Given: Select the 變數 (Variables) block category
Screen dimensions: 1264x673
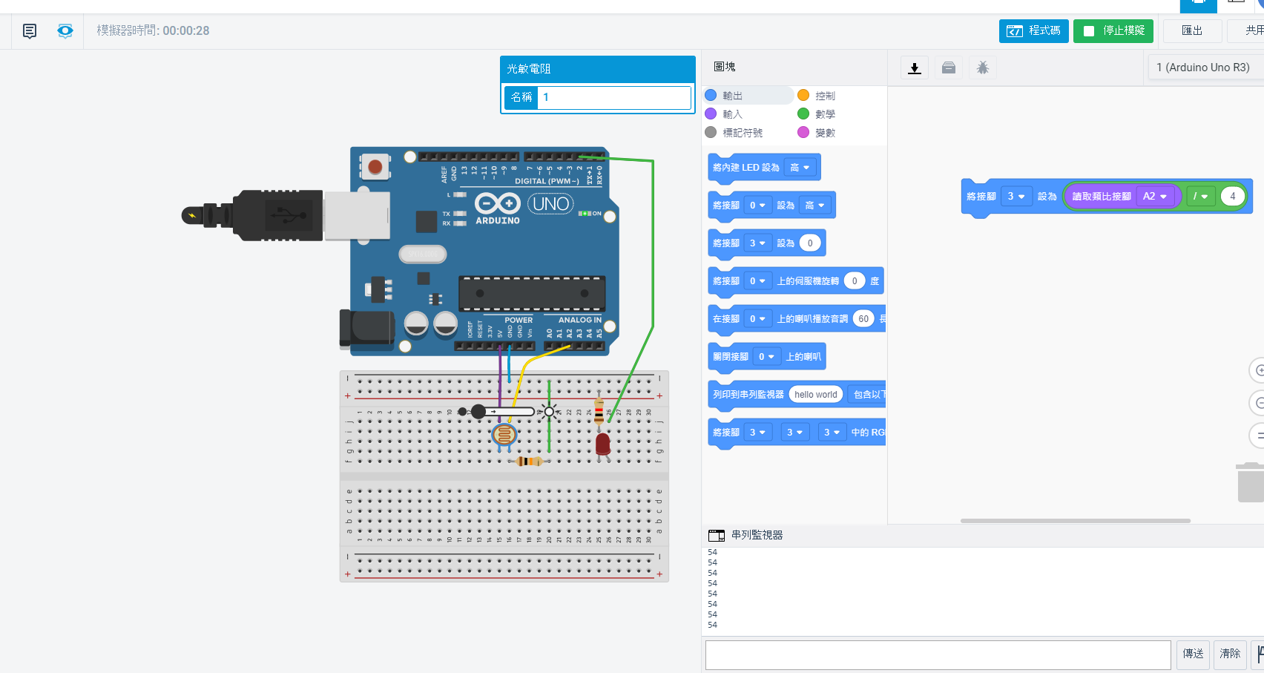Looking at the screenshot, I should tap(825, 133).
